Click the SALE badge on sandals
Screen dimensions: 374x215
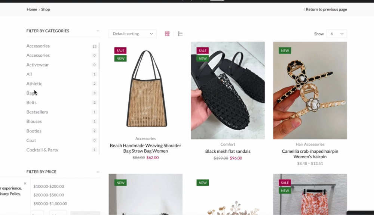click(x=202, y=50)
